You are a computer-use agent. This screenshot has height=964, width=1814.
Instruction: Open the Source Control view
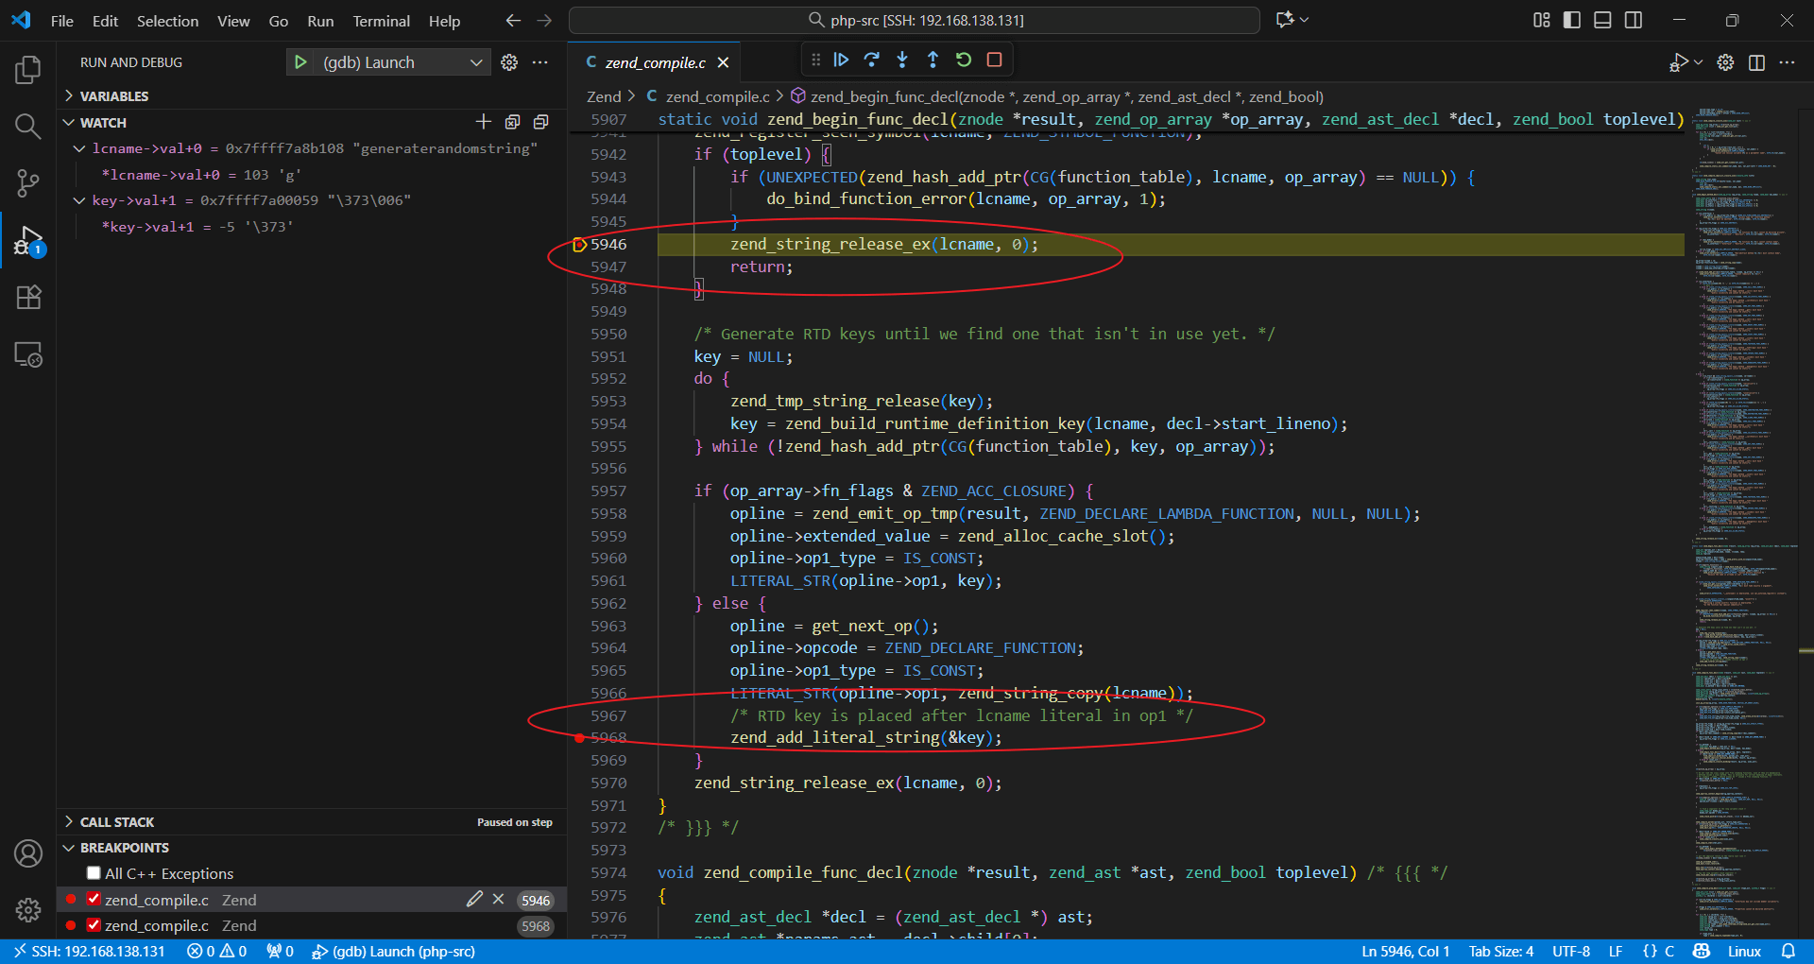[28, 183]
